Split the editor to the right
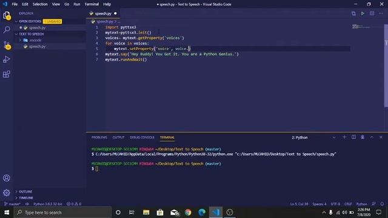Viewport: 388px width, 218px height. pos(372,13)
